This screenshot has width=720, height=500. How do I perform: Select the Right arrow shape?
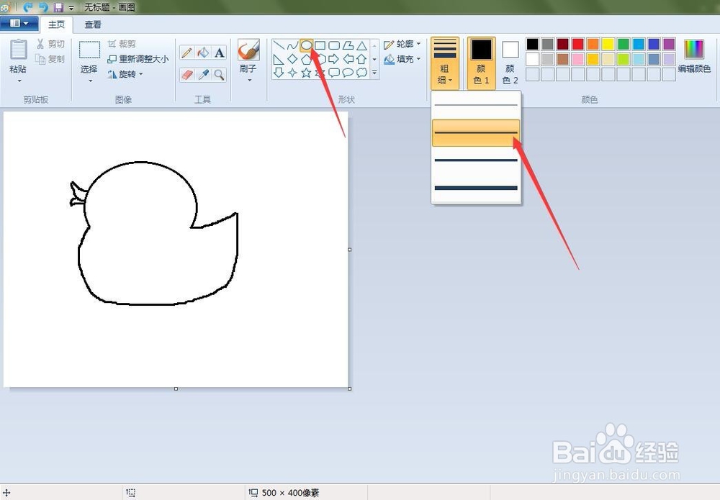(334, 59)
